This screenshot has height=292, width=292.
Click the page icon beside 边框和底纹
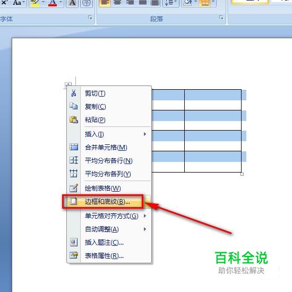coord(74,201)
